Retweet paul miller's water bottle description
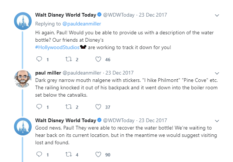This screenshot has height=162, width=233. click(x=69, y=107)
